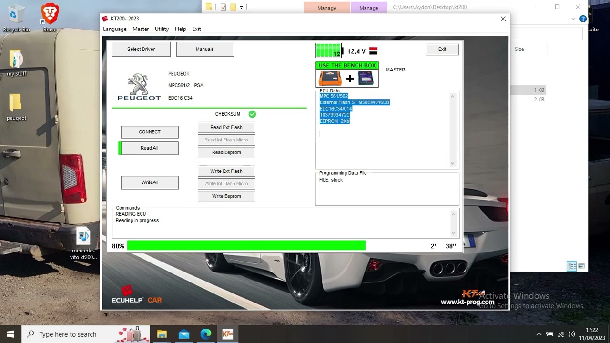Click the blue ECU module image
The height and width of the screenshot is (343, 610).
[366, 78]
